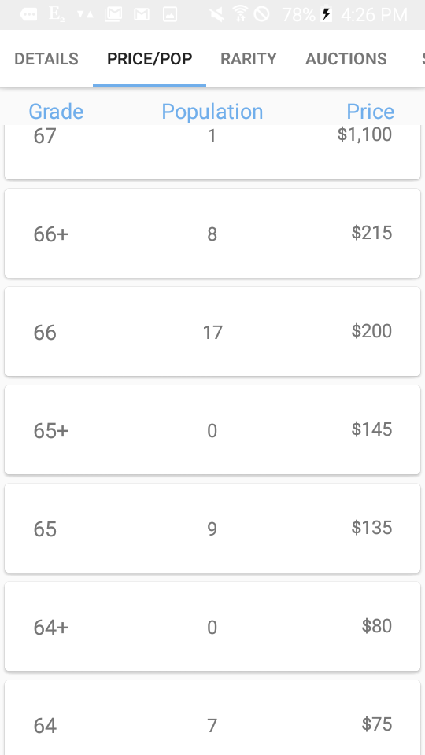Switch to the DETAILS tab
Screen dimensions: 425x755
(x=46, y=59)
